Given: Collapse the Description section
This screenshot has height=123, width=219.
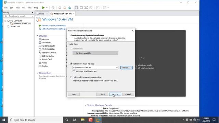Looking at the screenshot, I should click(37, 73).
